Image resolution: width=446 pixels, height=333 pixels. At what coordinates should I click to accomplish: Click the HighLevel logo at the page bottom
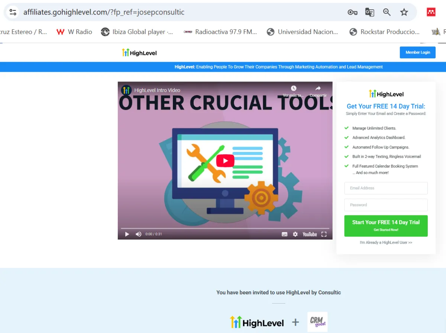click(257, 323)
